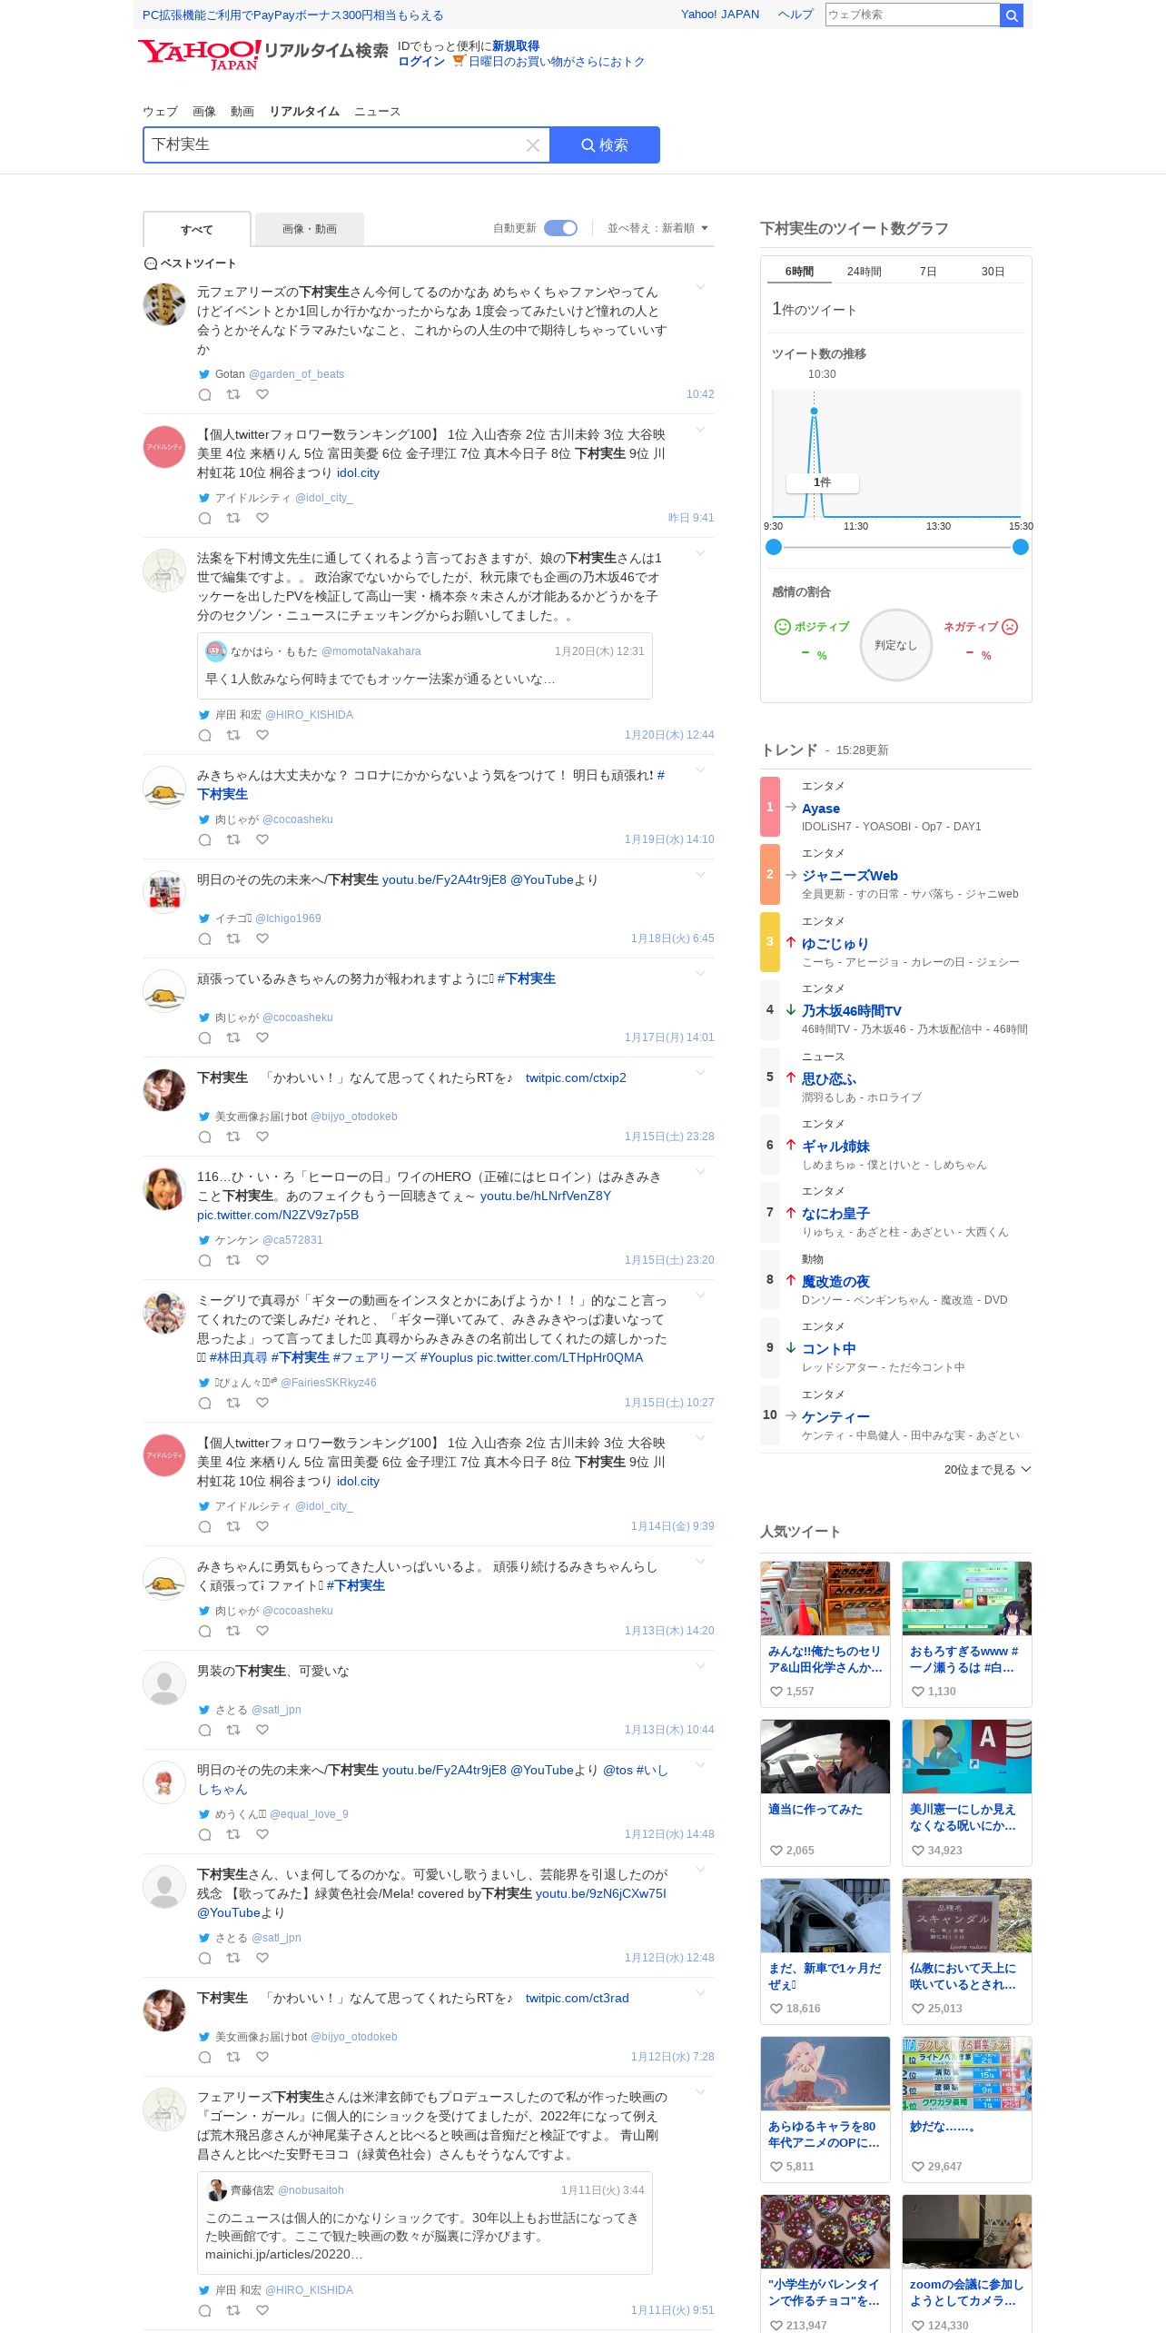Open the 画像 search category
The image size is (1166, 2333).
click(x=204, y=112)
